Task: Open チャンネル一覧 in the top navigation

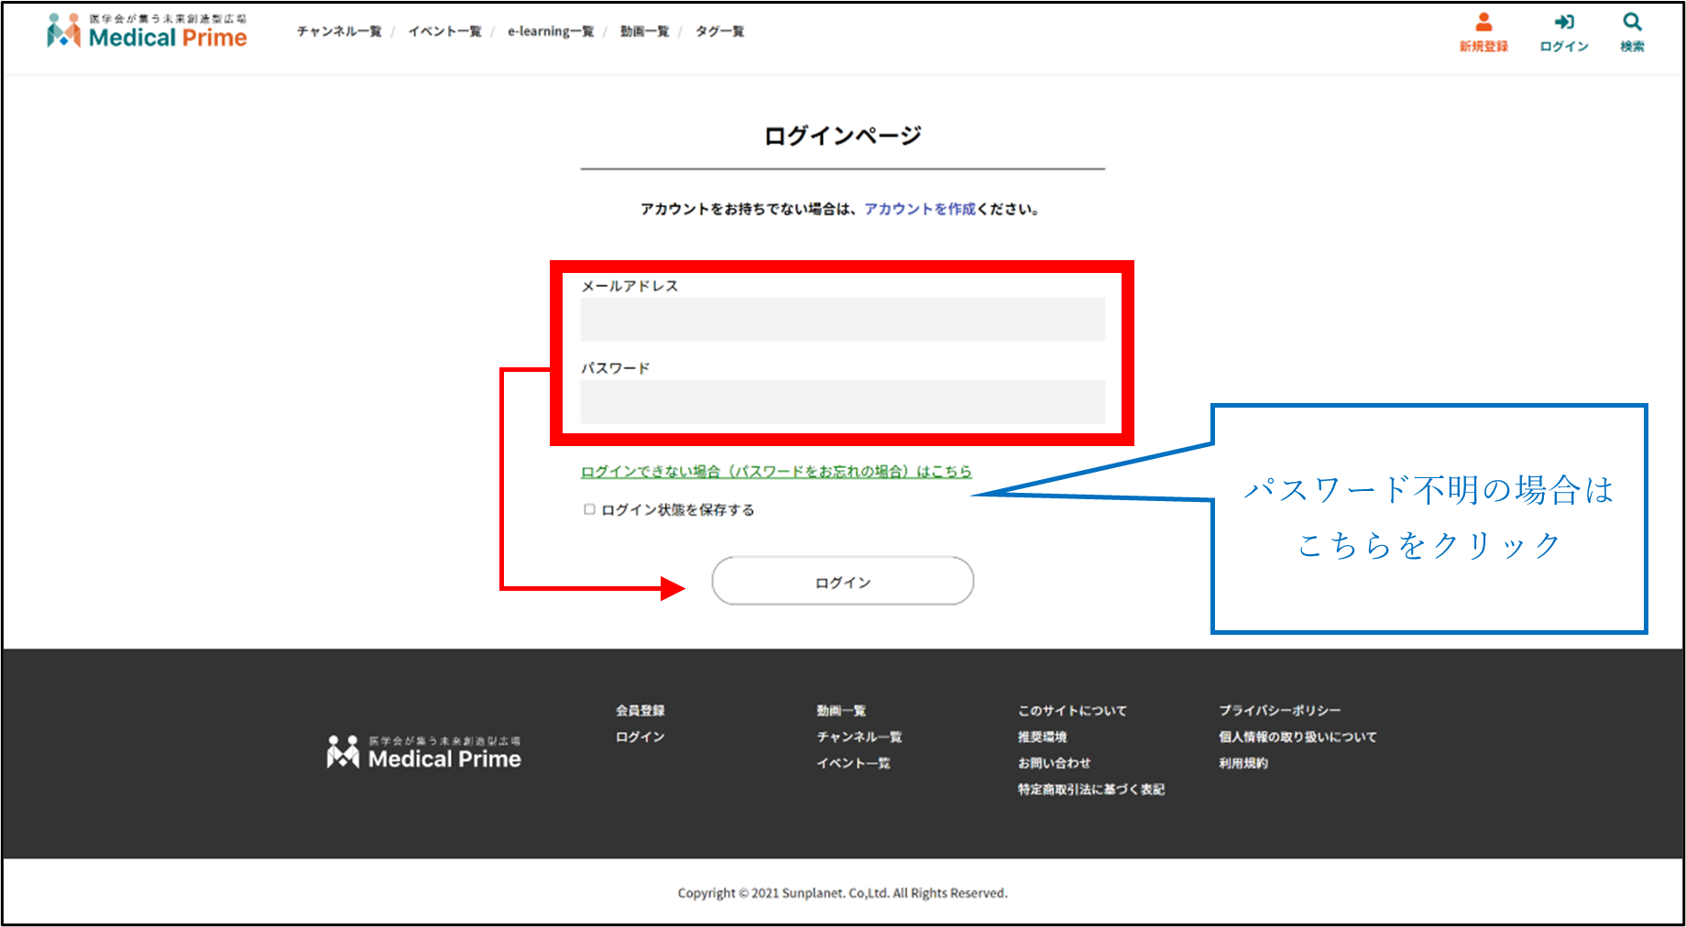Action: click(x=339, y=31)
